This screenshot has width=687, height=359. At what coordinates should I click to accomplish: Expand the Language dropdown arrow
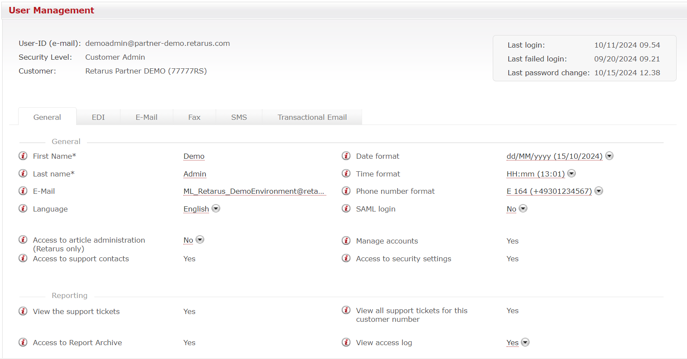click(216, 208)
